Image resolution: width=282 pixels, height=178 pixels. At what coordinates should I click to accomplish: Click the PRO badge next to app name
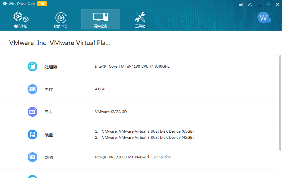42,4
